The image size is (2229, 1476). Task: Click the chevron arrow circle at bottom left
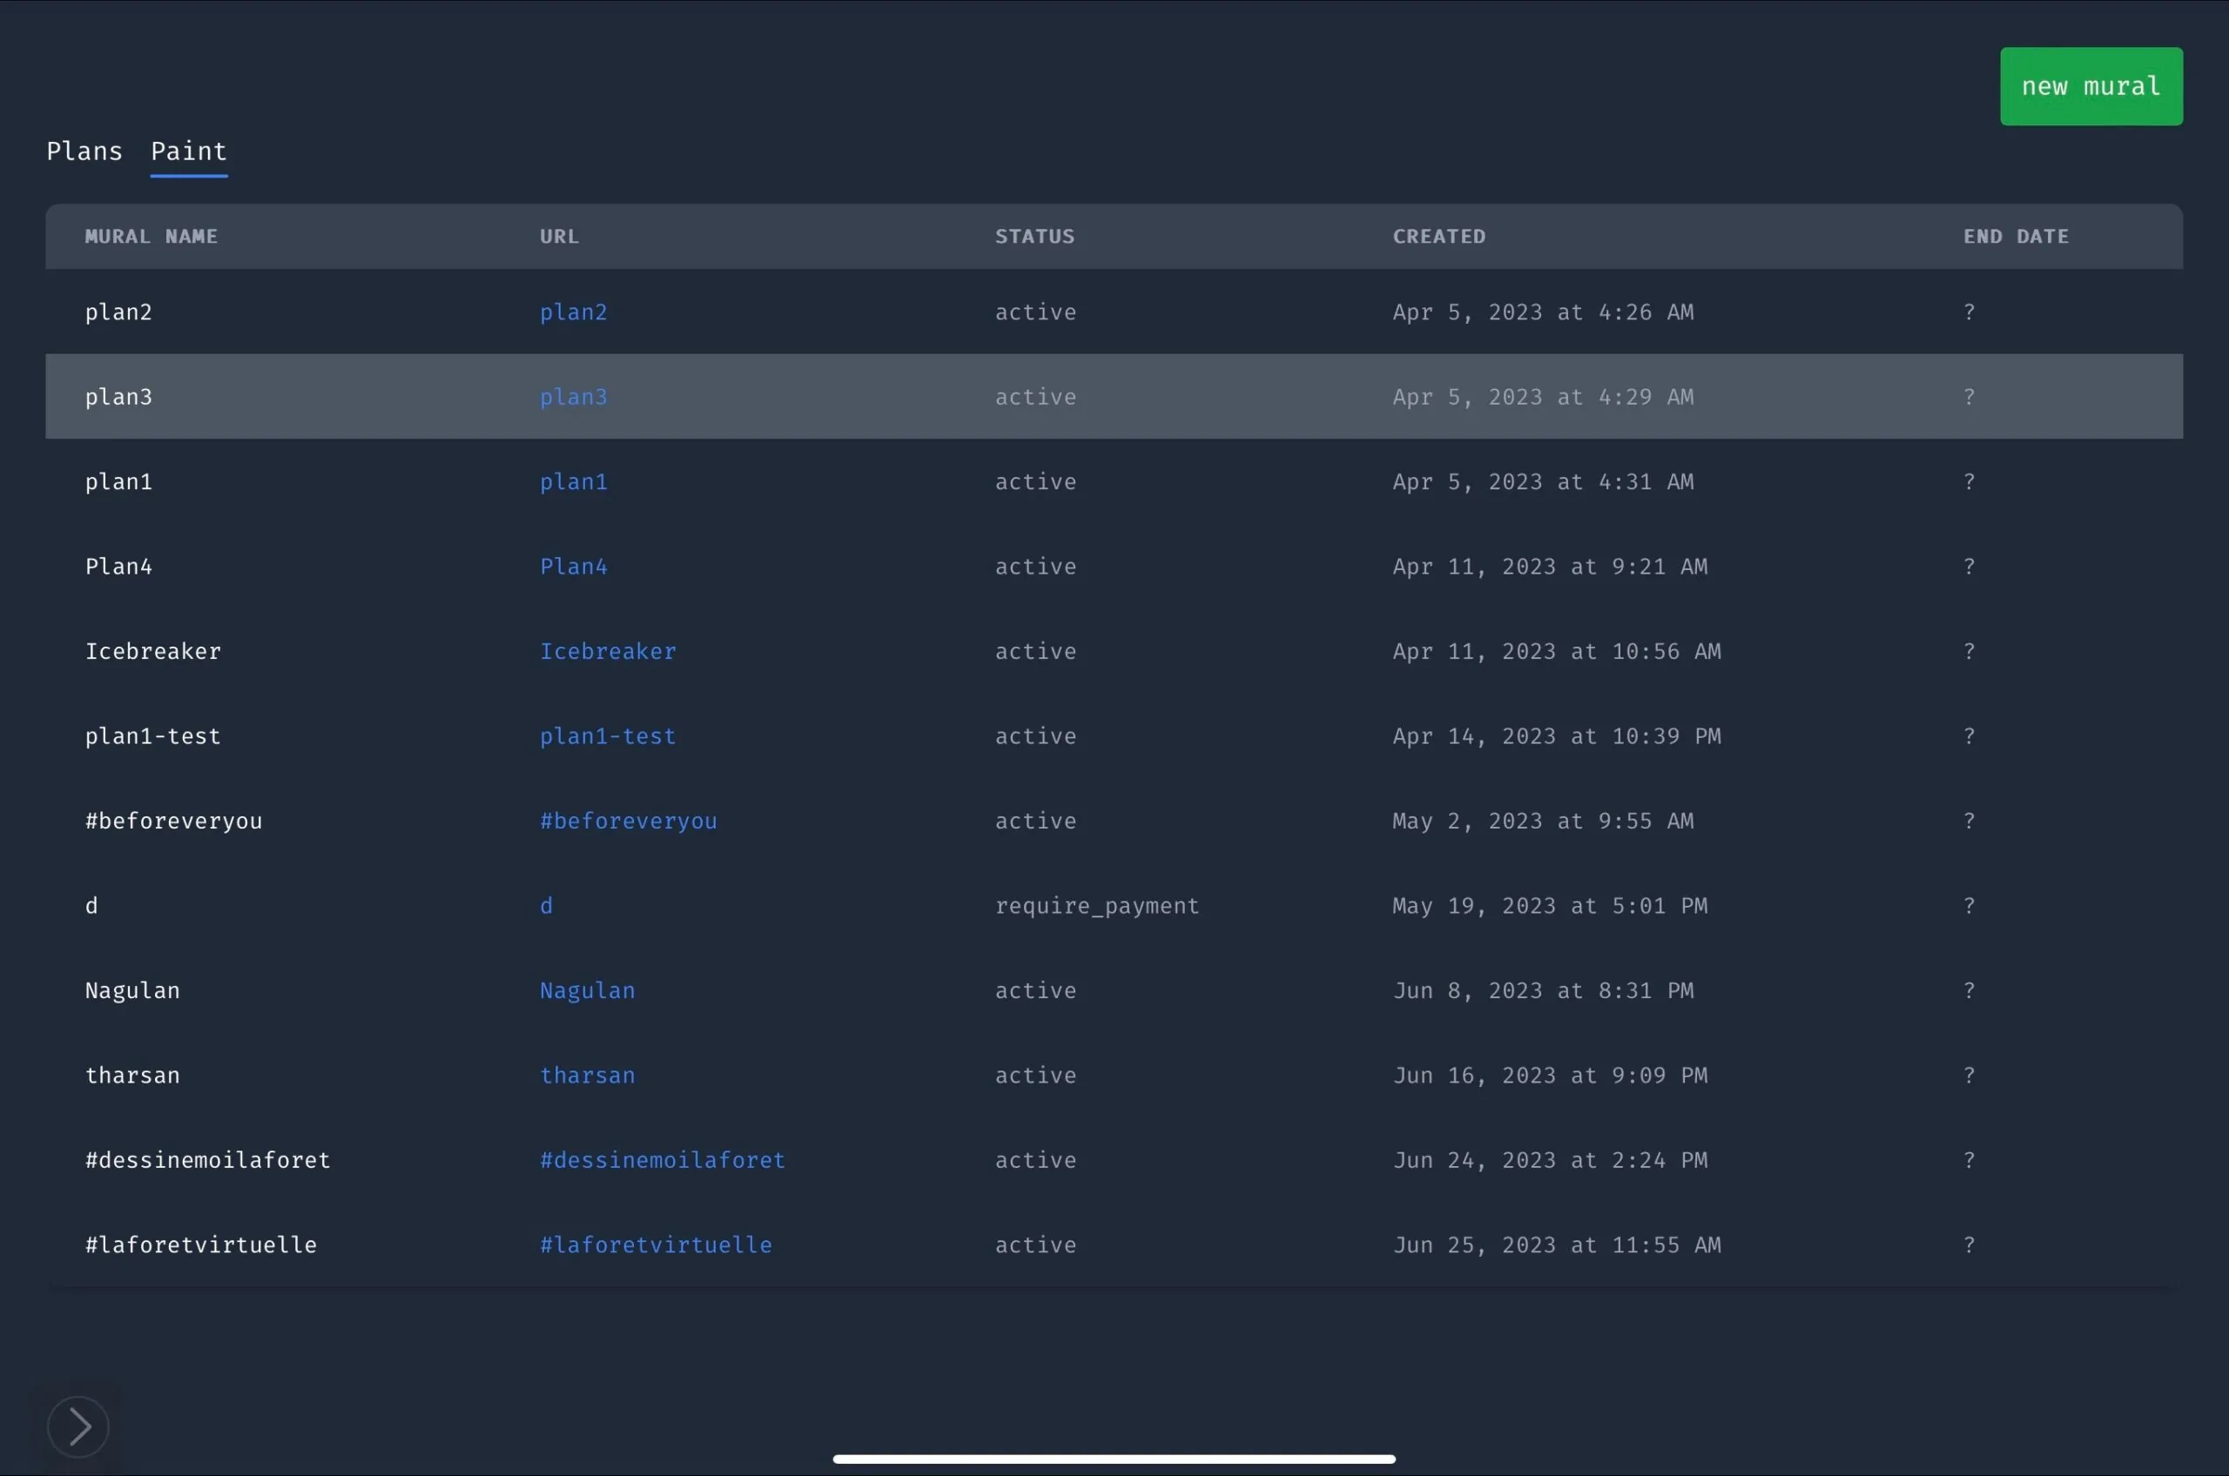(78, 1427)
